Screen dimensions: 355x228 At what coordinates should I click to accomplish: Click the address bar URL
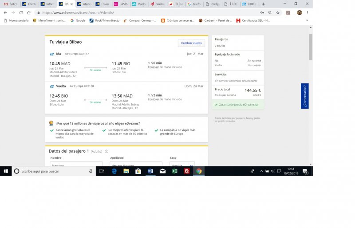tap(133, 13)
